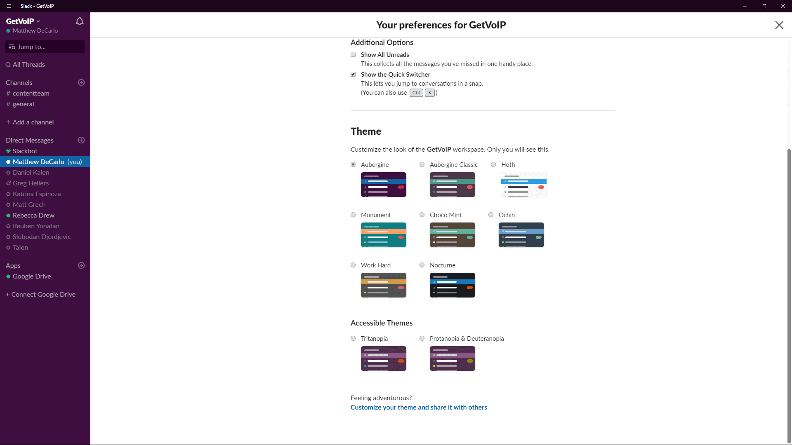Screen dimensions: 792x445
Task: Click the Channels section header
Action: pyautogui.click(x=19, y=83)
